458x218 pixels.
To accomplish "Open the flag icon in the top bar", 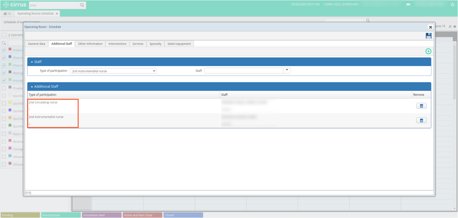I will pos(408,4).
